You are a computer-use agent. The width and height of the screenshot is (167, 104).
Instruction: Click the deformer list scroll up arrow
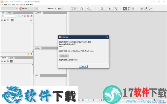tap(32, 64)
